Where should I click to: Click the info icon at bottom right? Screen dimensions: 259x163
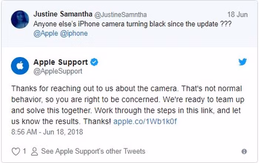(244, 152)
